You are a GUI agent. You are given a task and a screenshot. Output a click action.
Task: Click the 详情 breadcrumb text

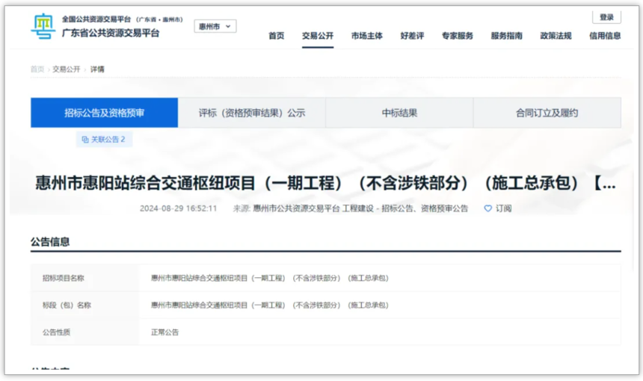[97, 69]
